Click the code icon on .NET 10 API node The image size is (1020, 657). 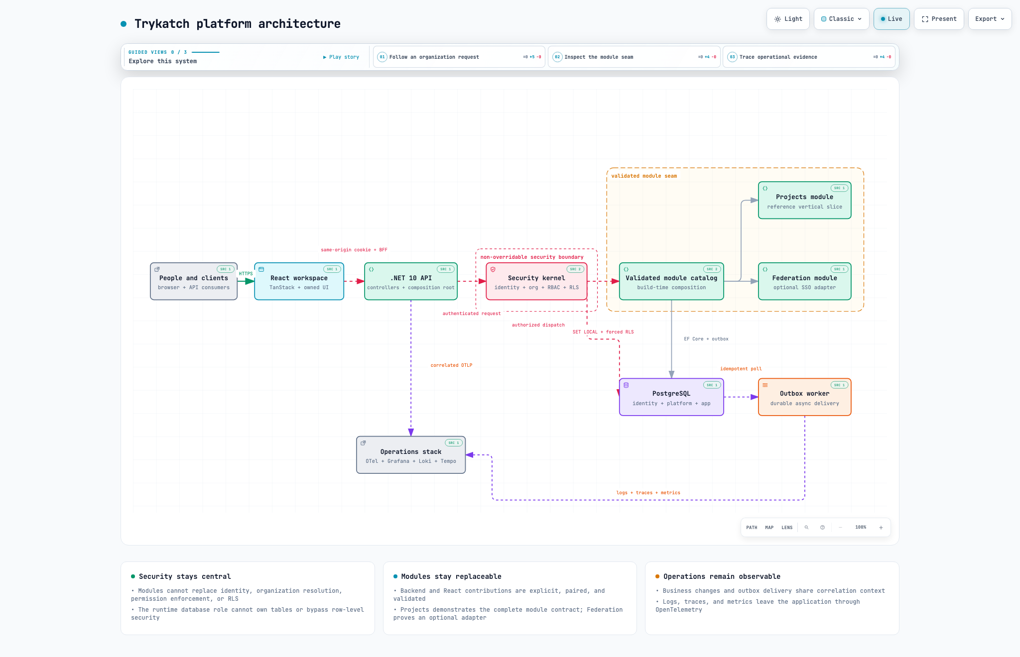point(371,269)
